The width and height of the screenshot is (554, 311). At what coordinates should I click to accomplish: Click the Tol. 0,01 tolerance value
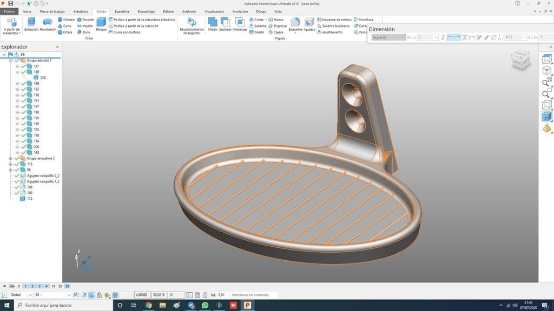tap(221, 295)
